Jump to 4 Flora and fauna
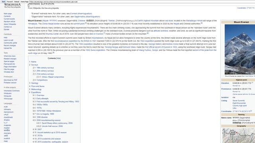Viewport: 255px width, 143px height. tap(37, 86)
